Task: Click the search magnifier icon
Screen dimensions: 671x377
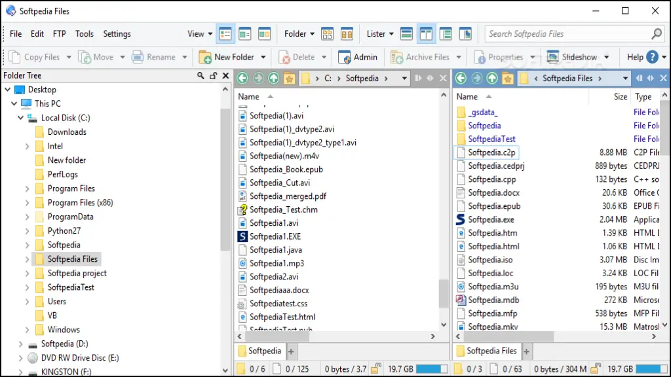Action: [657, 34]
